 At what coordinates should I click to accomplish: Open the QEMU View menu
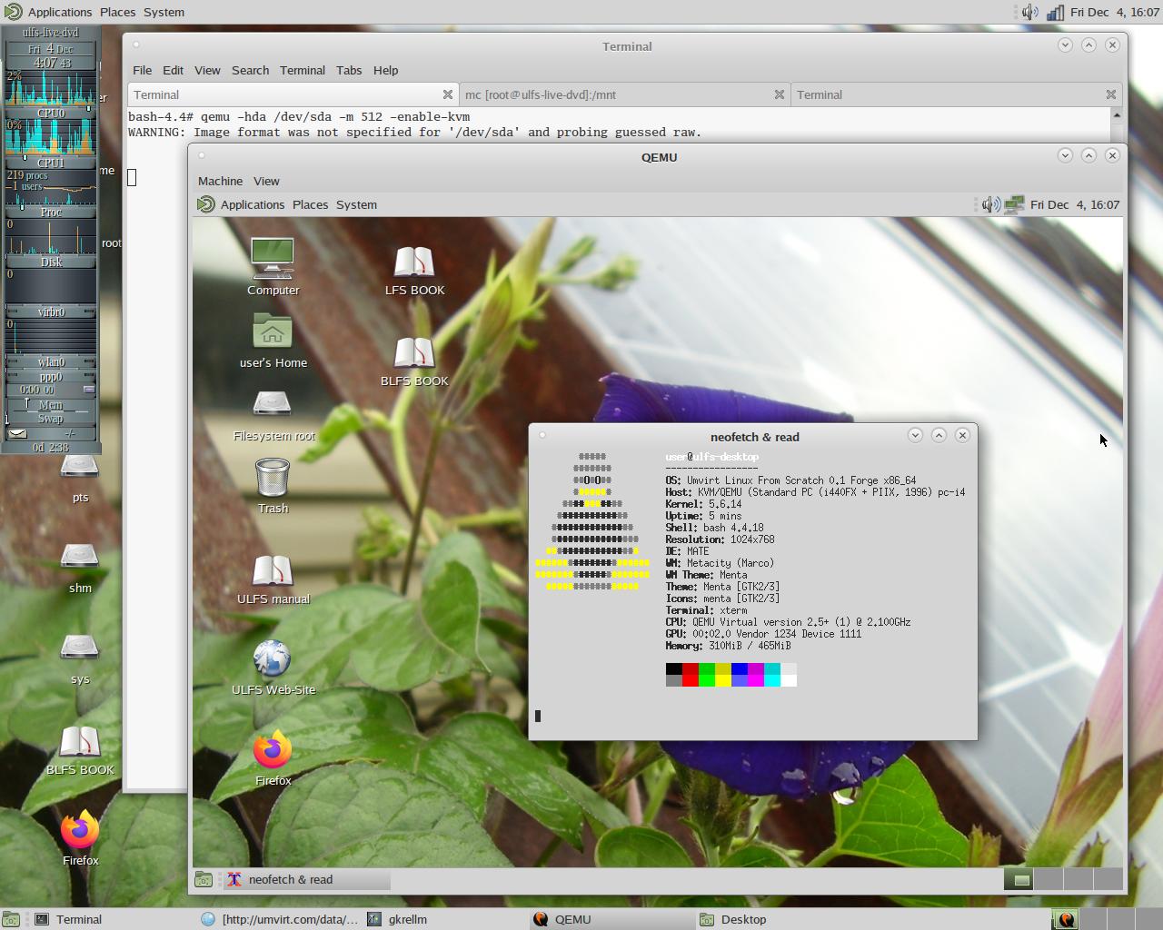[266, 181]
